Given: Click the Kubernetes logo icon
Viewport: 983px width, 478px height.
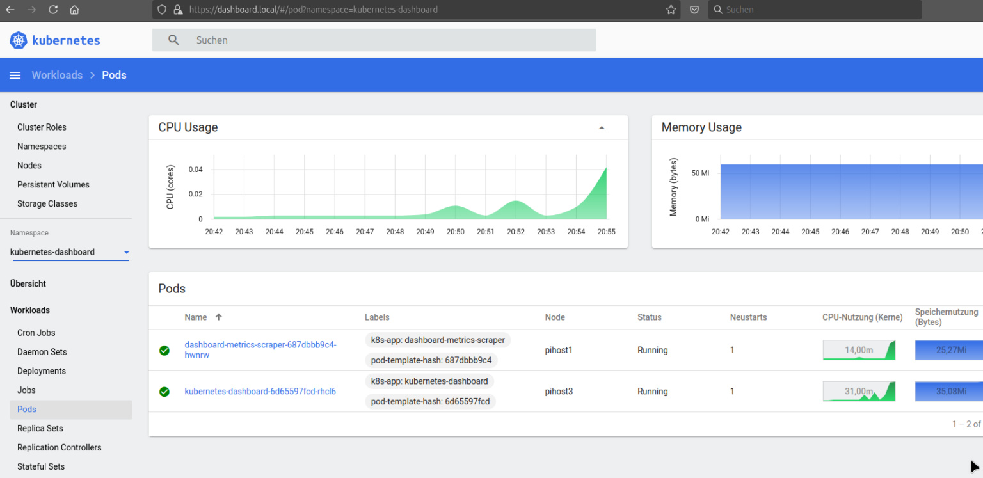Looking at the screenshot, I should click(x=19, y=40).
